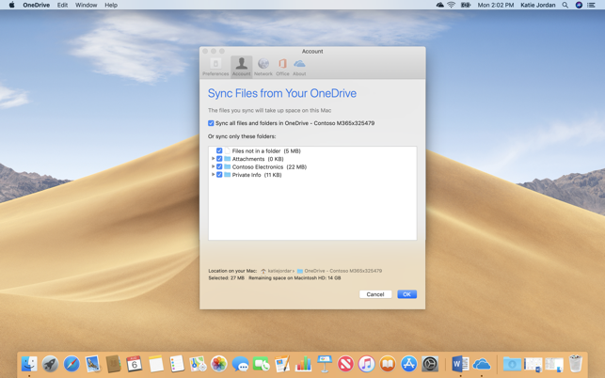Screen dimensions: 605x378
Task: Open System Preferences gear in Dock
Action: click(x=430, y=364)
